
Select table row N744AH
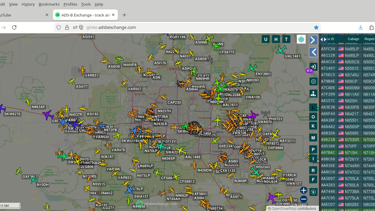click(347, 166)
